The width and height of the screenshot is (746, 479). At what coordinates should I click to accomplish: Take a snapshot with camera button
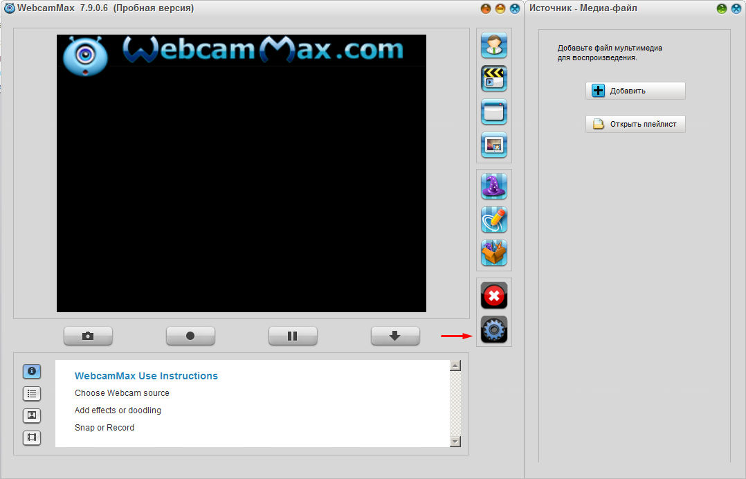[x=88, y=336]
